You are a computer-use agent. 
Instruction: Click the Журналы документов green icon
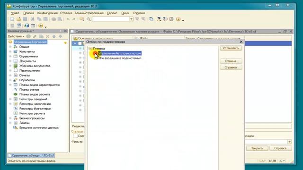[16, 66]
